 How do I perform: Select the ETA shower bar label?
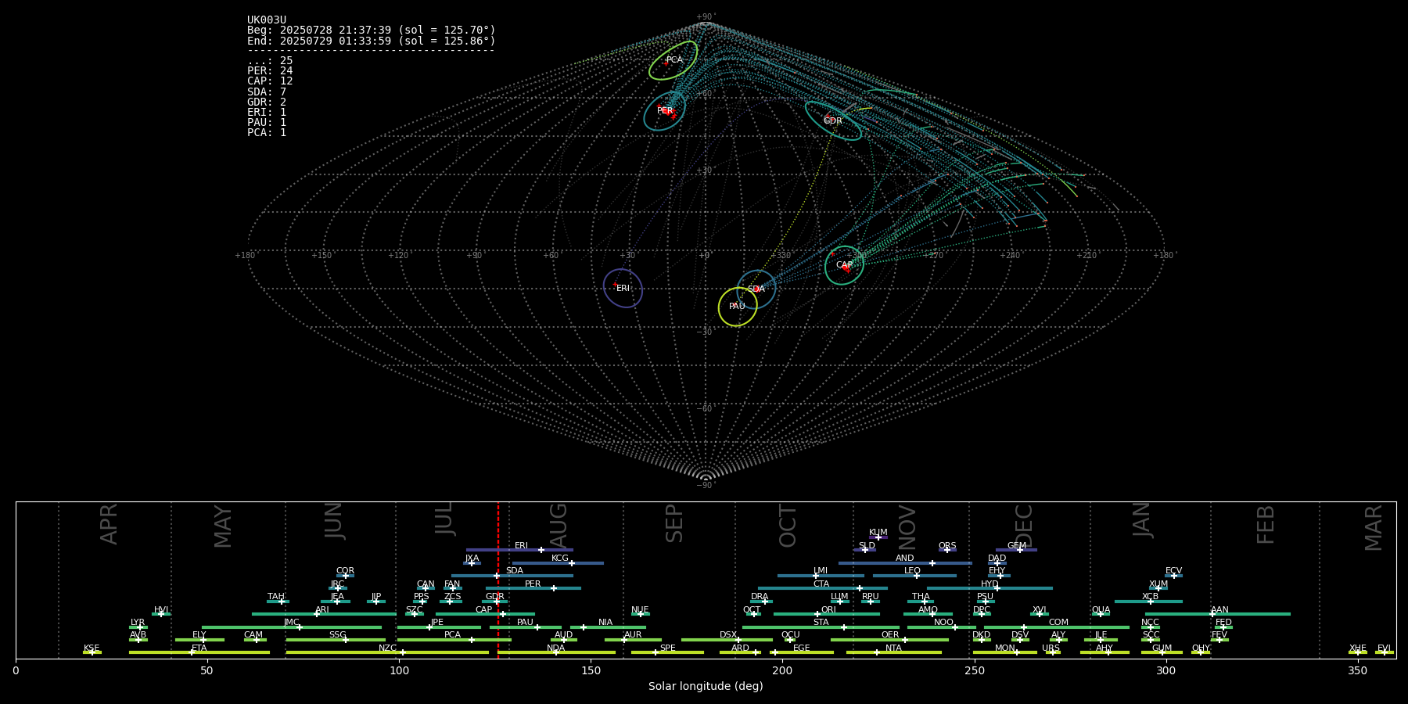coord(199,648)
